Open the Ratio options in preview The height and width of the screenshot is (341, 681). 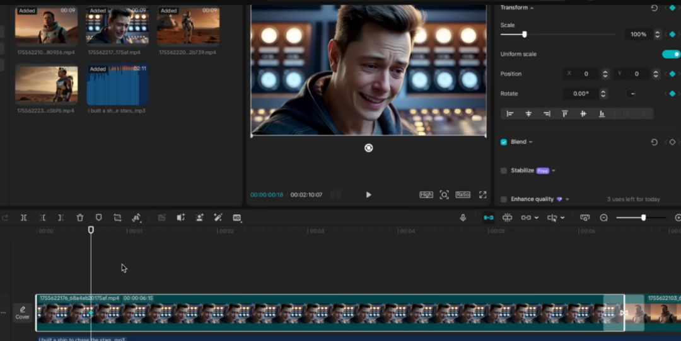(x=463, y=195)
